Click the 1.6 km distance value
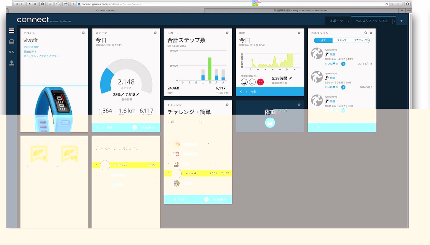Viewport: 430px width, 245px height. [127, 111]
